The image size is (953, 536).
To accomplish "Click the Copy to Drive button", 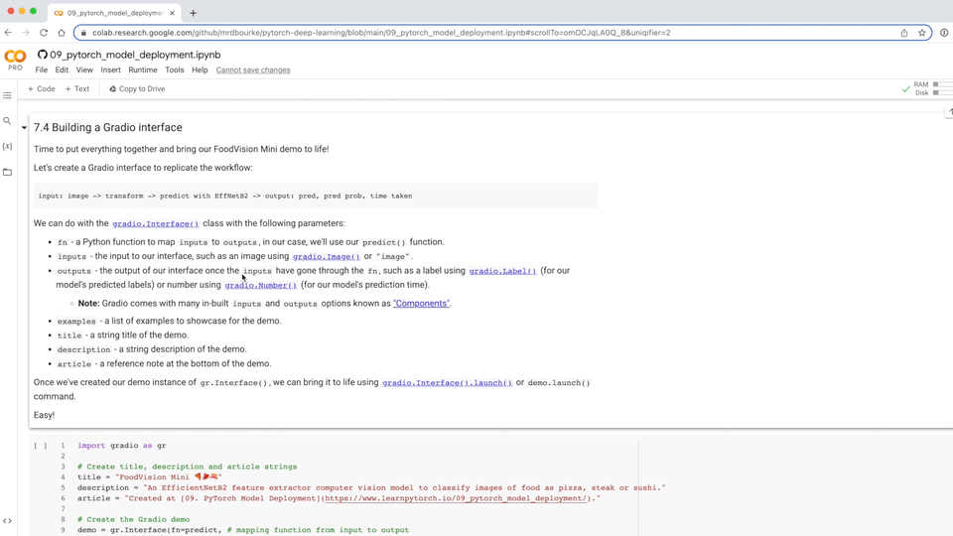I will tap(137, 89).
